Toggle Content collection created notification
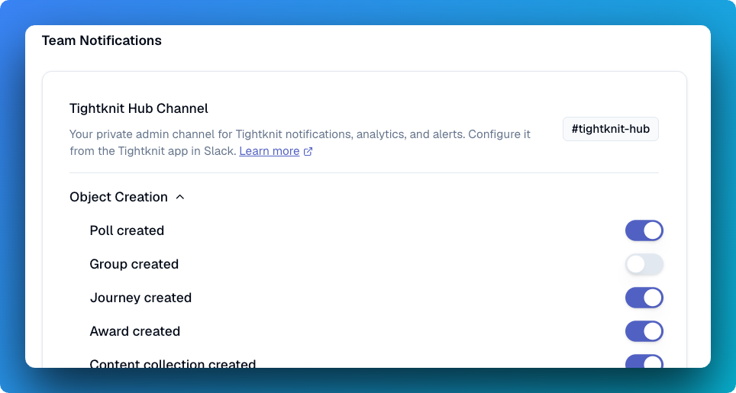Viewport: 736px width, 393px height. click(644, 361)
